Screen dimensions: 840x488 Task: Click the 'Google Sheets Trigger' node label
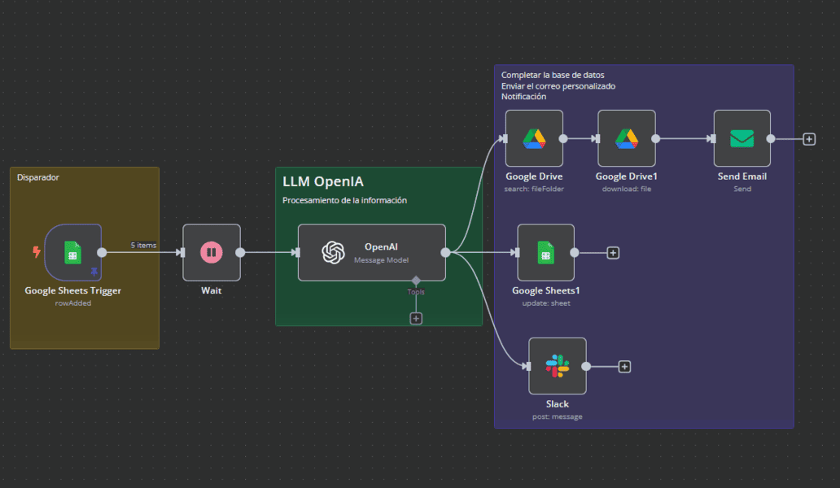(x=73, y=290)
